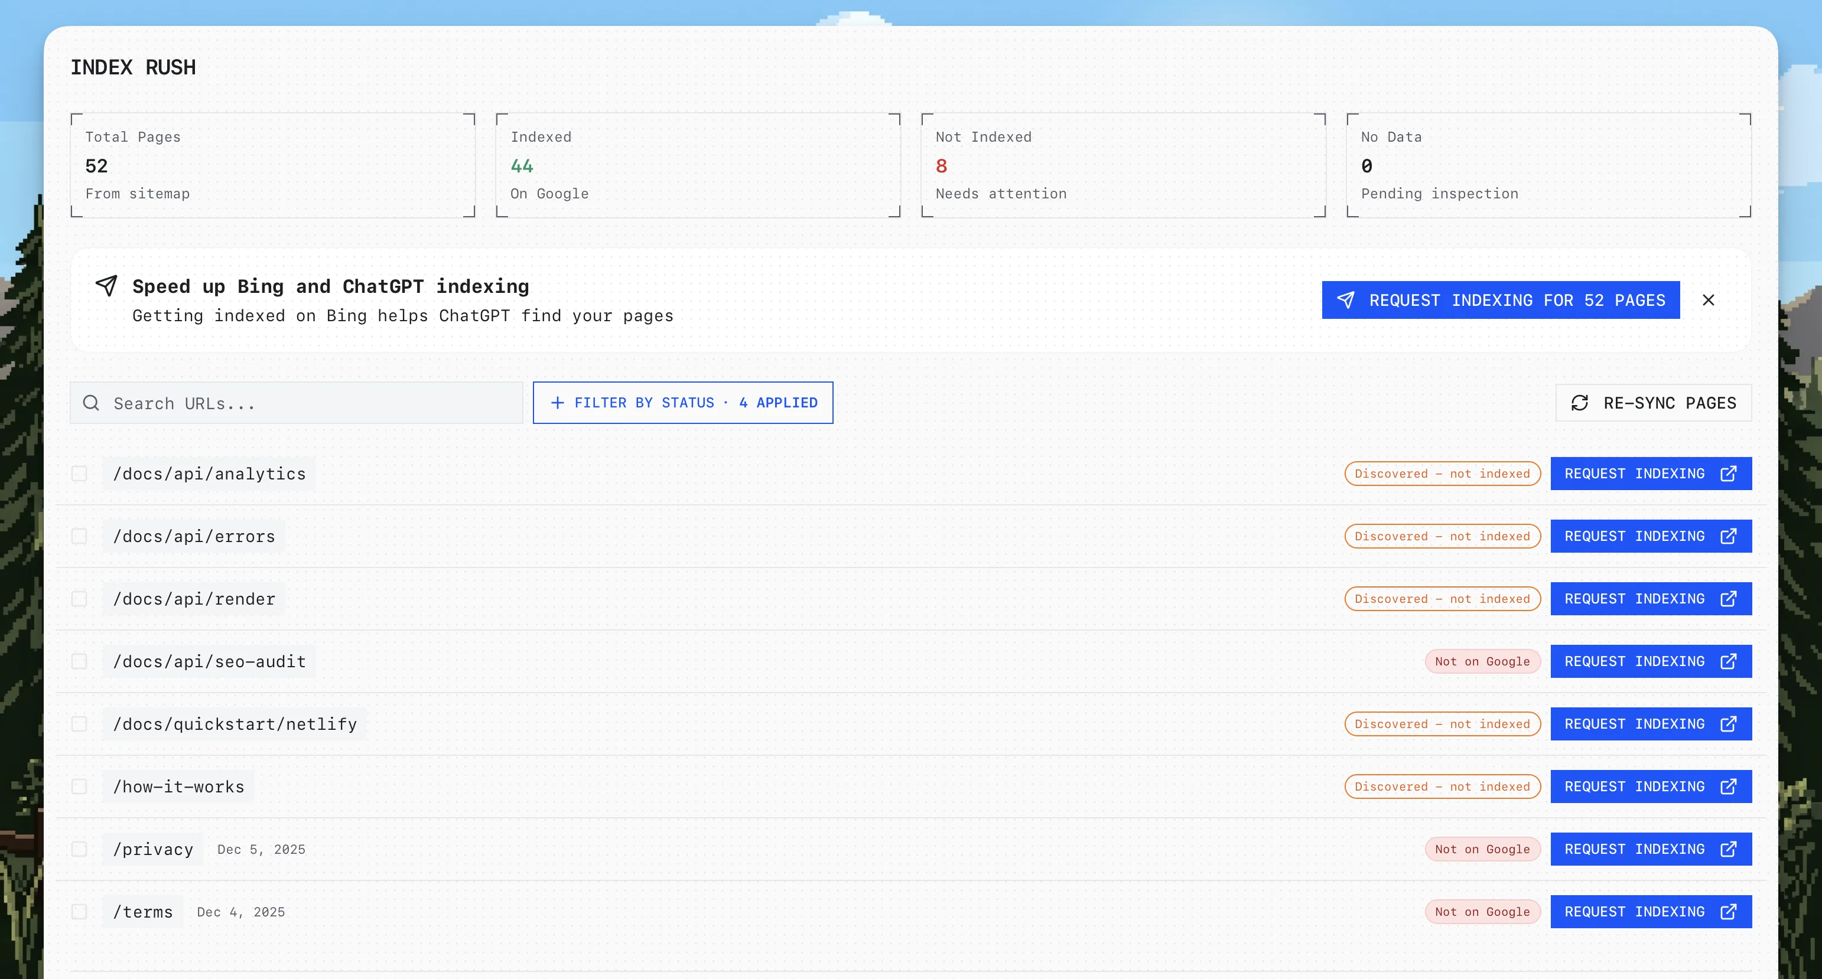
Task: Dismiss the Bing indexing banner
Action: 1709,300
